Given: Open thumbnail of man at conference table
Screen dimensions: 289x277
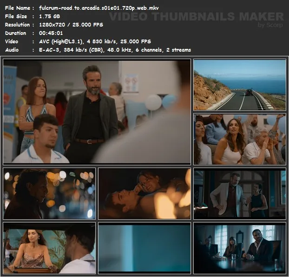Looking at the screenshot, I should 239,248.
